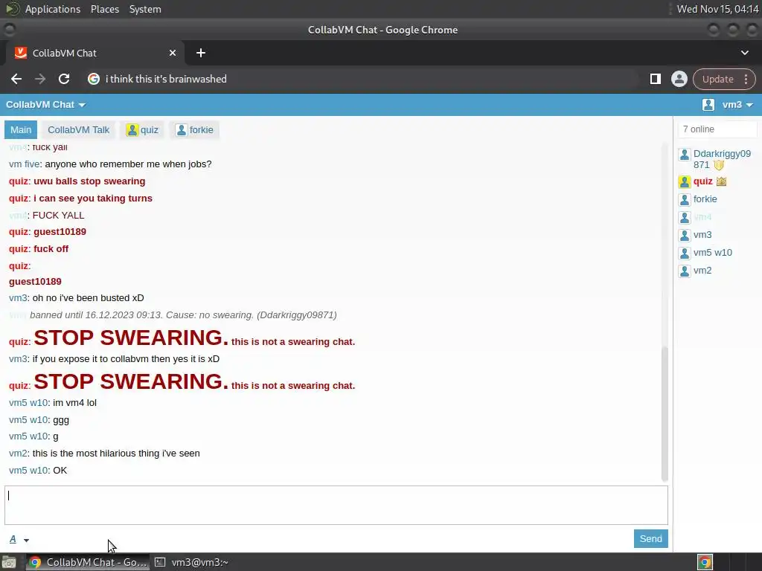The width and height of the screenshot is (762, 571).
Task: Switch to CollabVM Chat taskbar window
Action: click(88, 562)
